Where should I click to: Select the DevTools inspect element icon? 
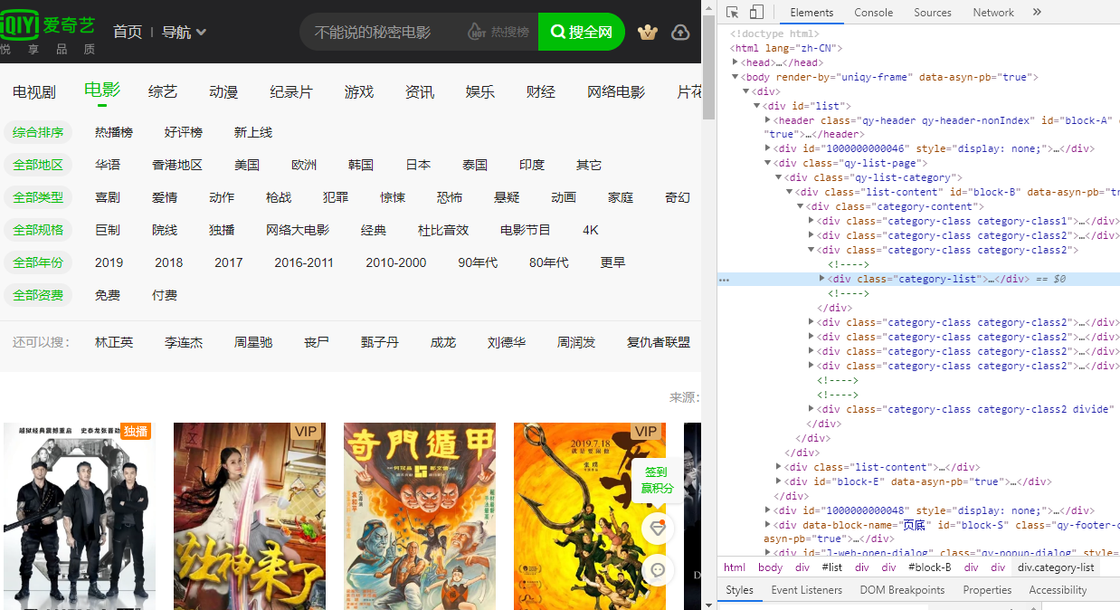(x=733, y=12)
